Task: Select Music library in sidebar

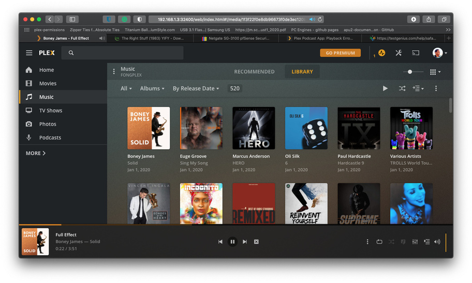Action: (63, 97)
